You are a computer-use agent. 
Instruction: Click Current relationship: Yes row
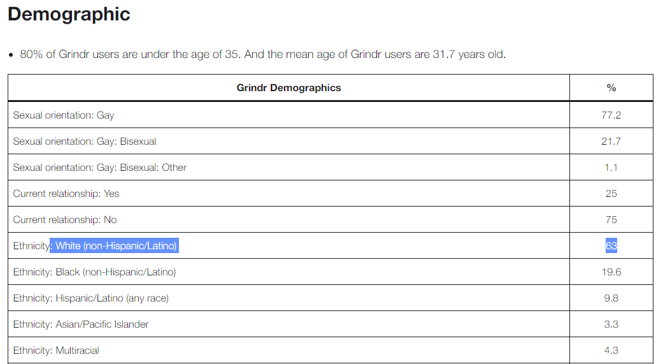tap(66, 194)
